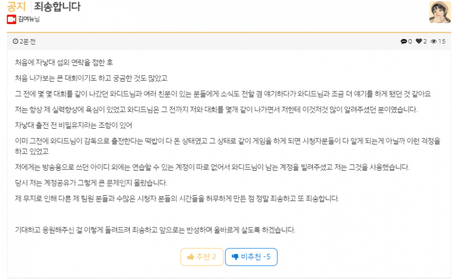Click the comment count 0
Image resolution: width=457 pixels, height=279 pixels.
click(410, 41)
